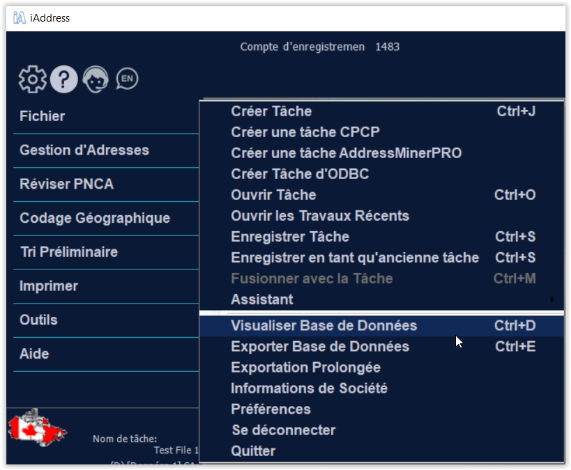Open the Outils menu
The width and height of the screenshot is (571, 470).
pos(38,320)
